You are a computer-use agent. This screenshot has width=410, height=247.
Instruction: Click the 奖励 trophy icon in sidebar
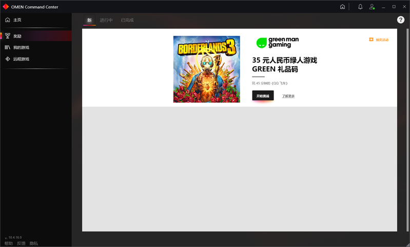pos(8,36)
